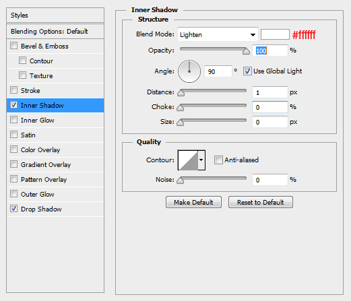Screen dimensions: 351x301
Task: Click the Contour curve thumbnail
Action: click(x=188, y=160)
